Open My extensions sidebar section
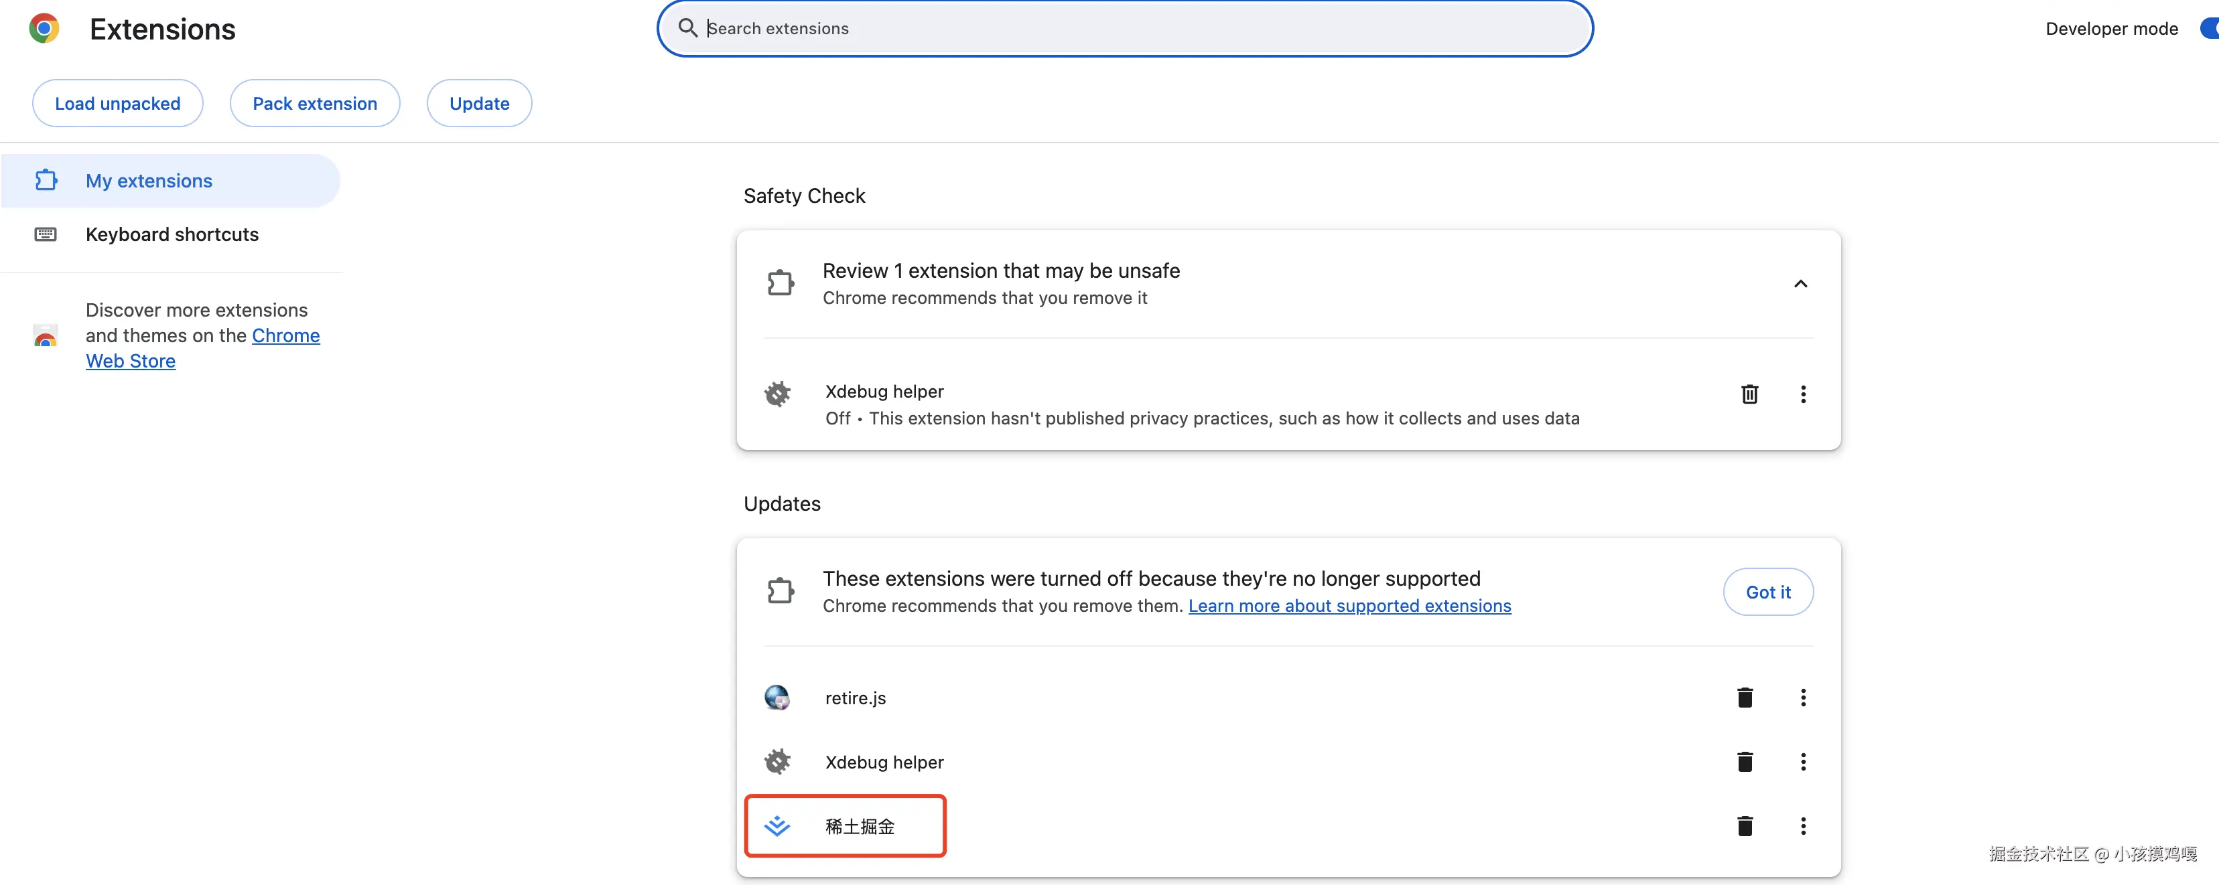Screen dimensions: 2219x885 point(149,181)
